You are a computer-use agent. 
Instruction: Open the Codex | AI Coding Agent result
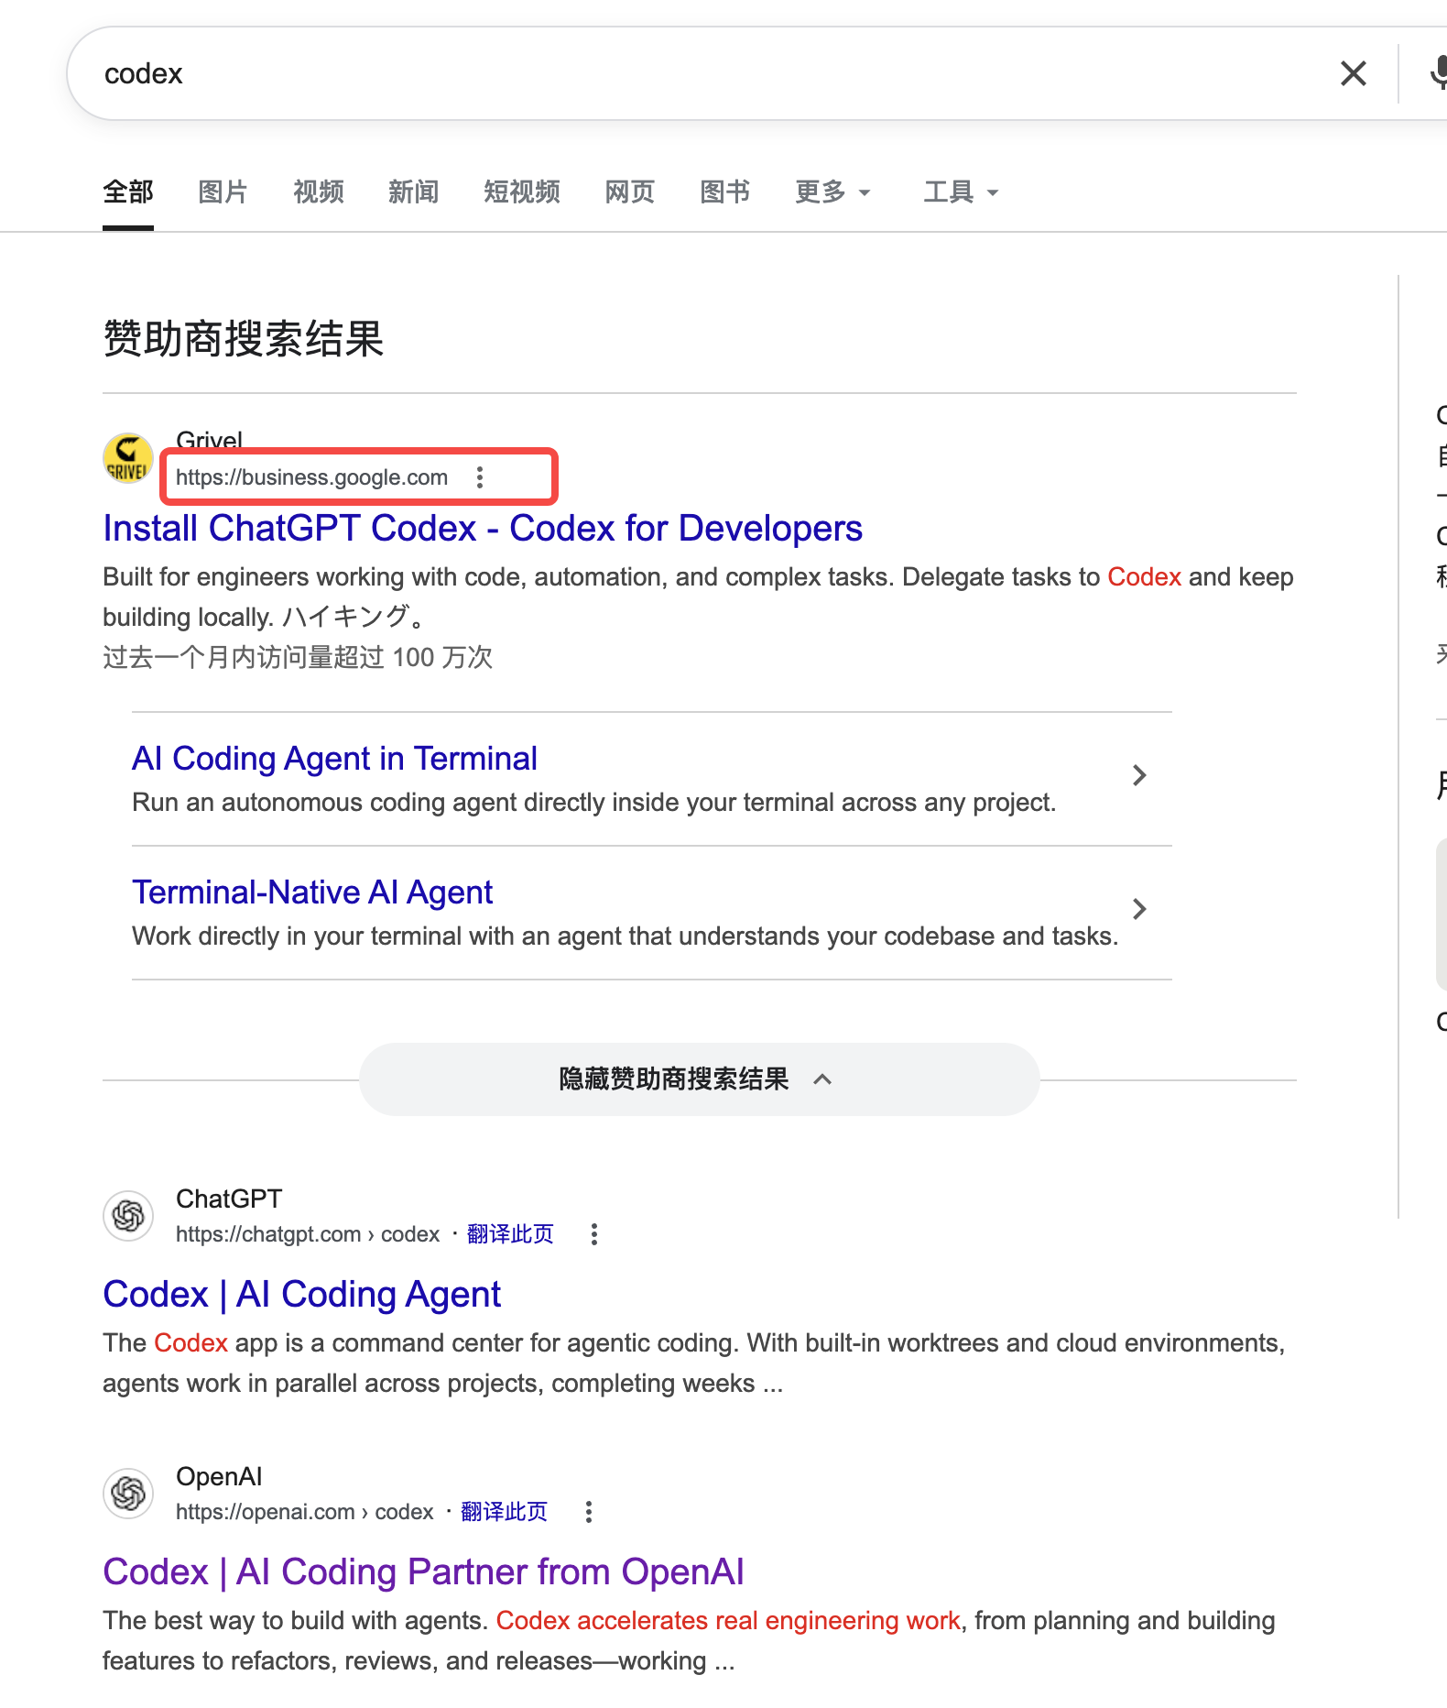302,1295
